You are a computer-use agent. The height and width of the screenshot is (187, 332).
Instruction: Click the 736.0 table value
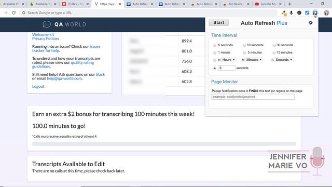click(x=187, y=61)
